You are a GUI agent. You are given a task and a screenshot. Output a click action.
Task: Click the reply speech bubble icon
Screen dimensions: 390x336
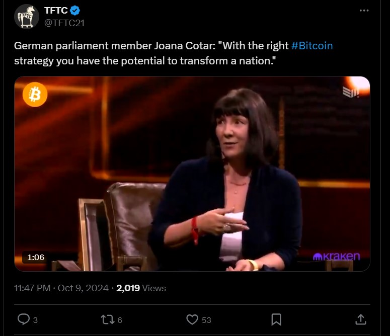point(24,319)
